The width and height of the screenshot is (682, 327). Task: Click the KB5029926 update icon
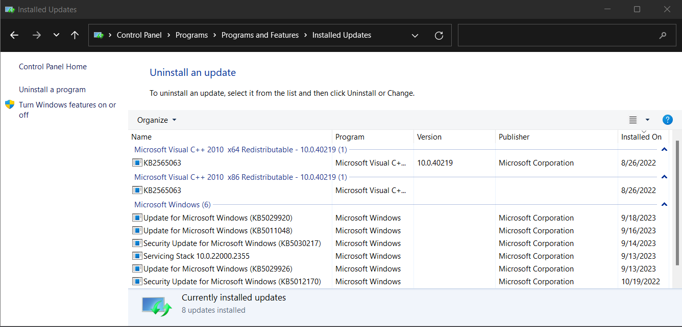coord(137,269)
